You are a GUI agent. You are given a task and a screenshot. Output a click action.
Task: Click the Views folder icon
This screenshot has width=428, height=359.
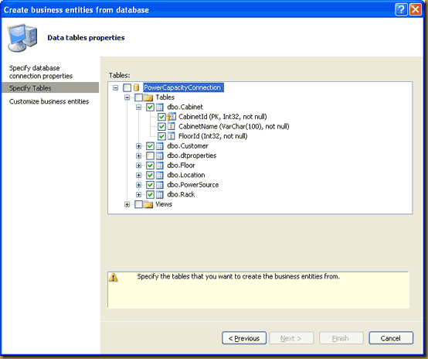coord(148,204)
